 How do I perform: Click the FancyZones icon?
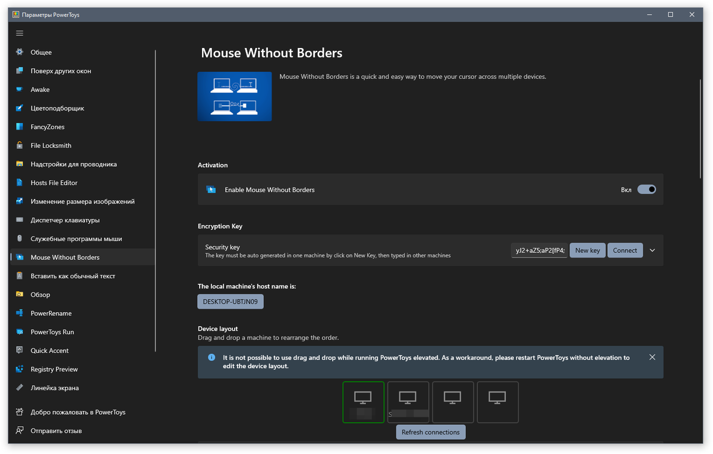click(20, 127)
